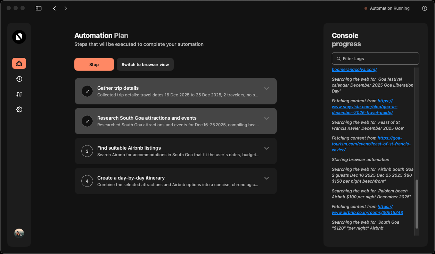Click the step 3 number circle
The height and width of the screenshot is (254, 435).
[87, 151]
